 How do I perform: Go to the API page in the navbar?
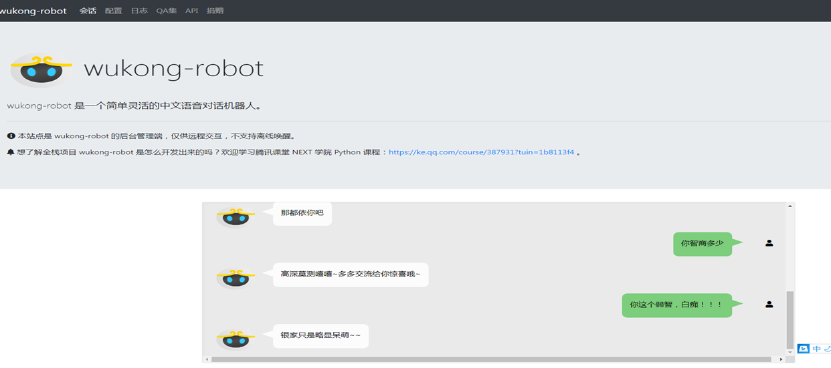click(x=191, y=11)
